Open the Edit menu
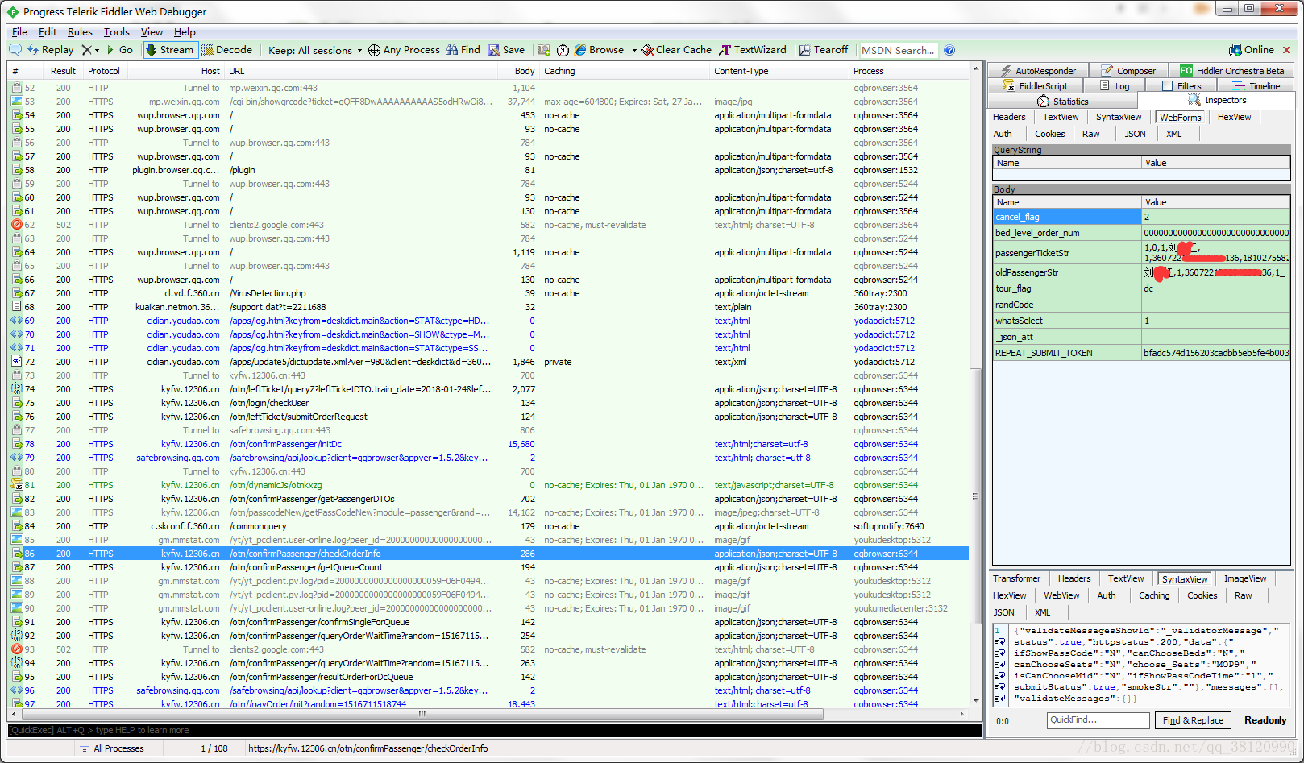 click(48, 32)
